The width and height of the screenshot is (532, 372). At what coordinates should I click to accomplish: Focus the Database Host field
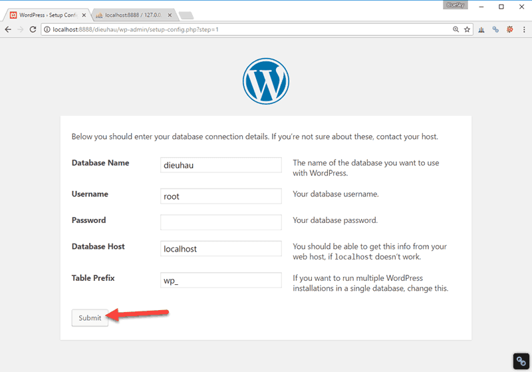pyautogui.click(x=221, y=248)
